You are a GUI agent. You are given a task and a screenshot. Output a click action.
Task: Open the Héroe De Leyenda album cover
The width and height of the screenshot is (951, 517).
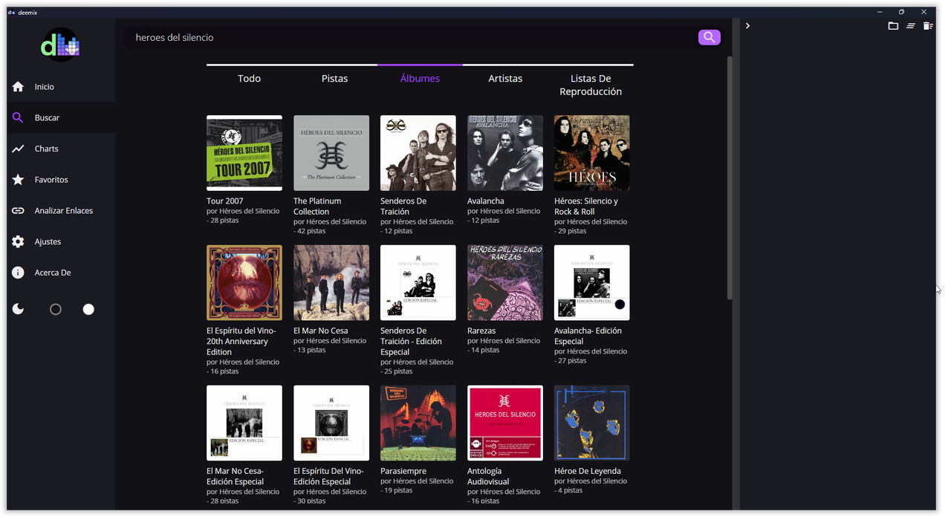coord(592,423)
